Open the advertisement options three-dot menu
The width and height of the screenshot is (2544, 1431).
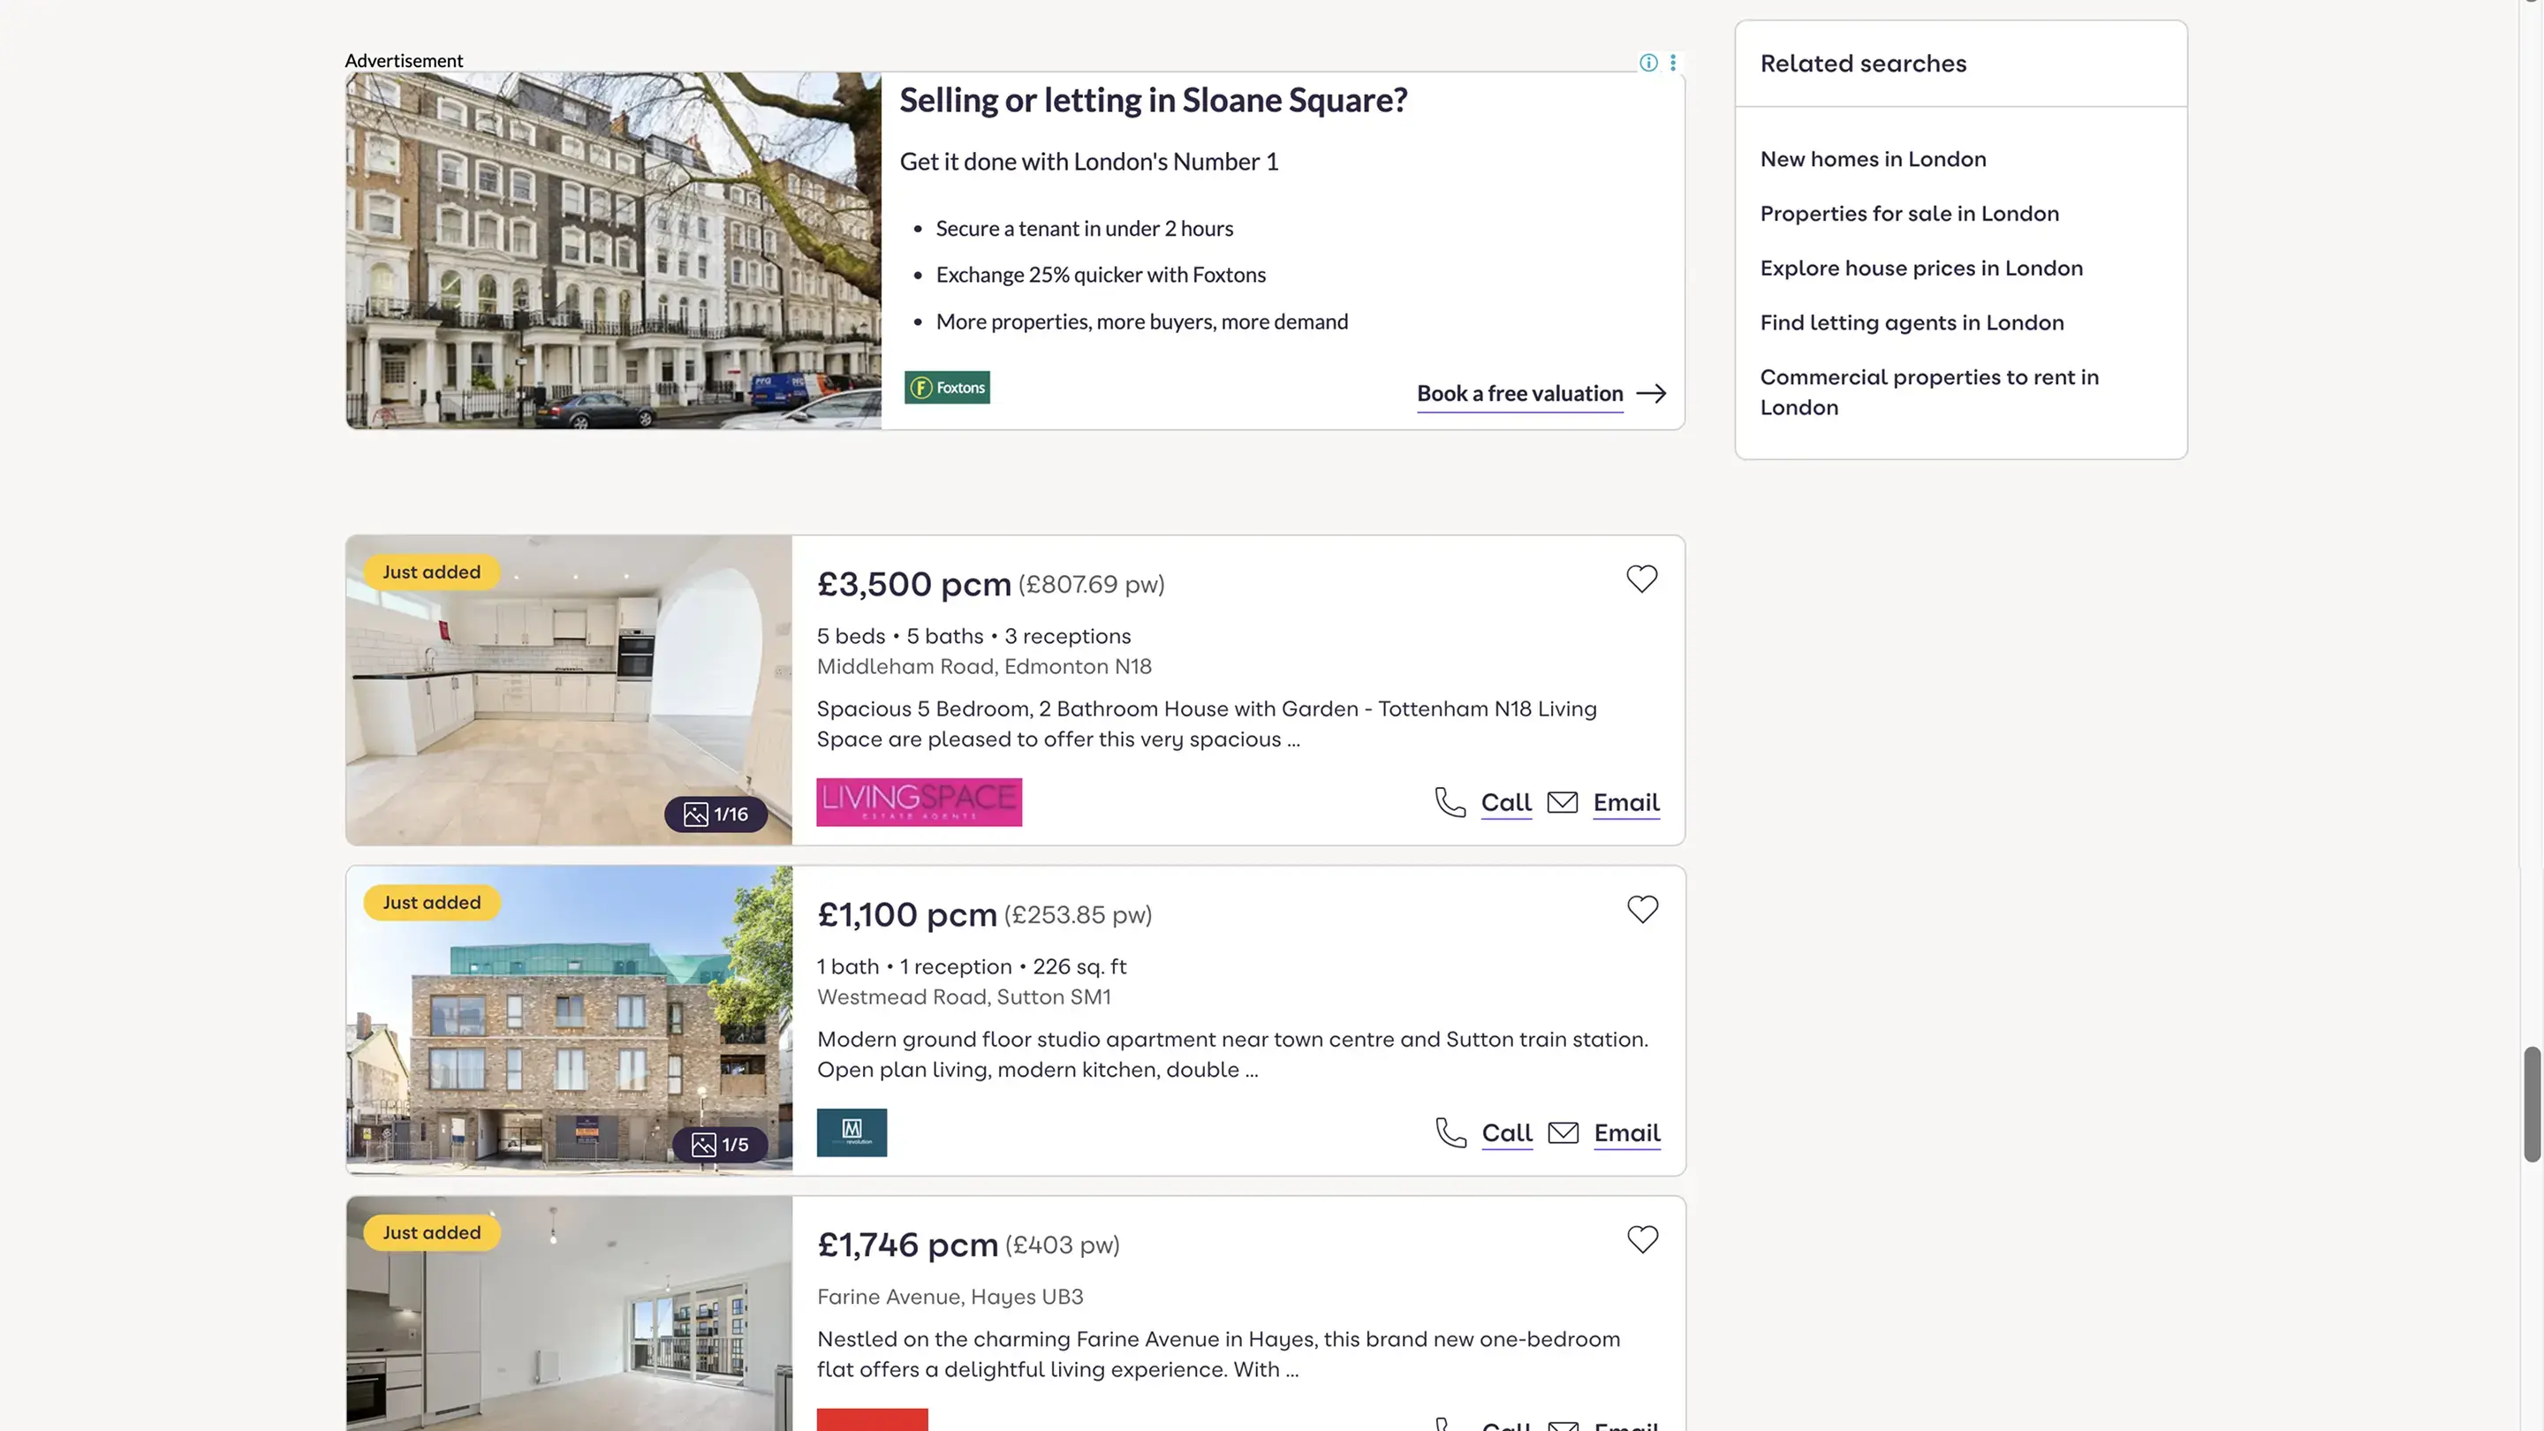1673,64
